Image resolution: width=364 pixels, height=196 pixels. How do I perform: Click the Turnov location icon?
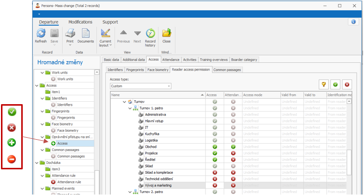[x=130, y=102]
